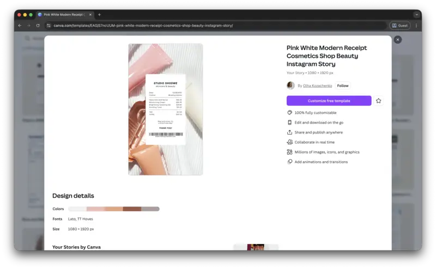Image resolution: width=436 pixels, height=269 pixels.
Task: Click the shapes icon beside Millions of images
Action: pyautogui.click(x=289, y=152)
